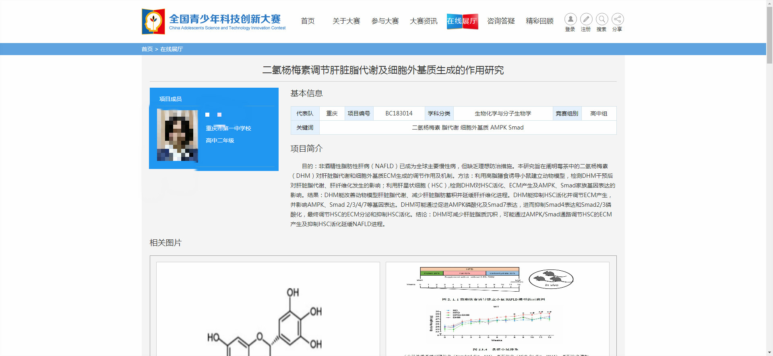Click the 项目简介 section heading
This screenshot has height=356, width=773.
tap(307, 148)
